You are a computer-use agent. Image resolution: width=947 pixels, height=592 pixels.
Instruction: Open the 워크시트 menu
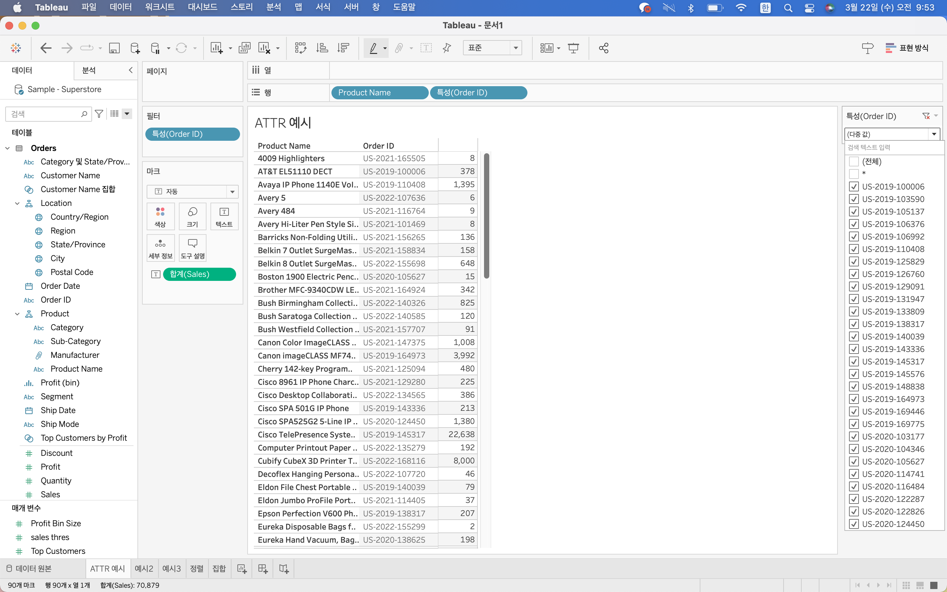pyautogui.click(x=160, y=8)
